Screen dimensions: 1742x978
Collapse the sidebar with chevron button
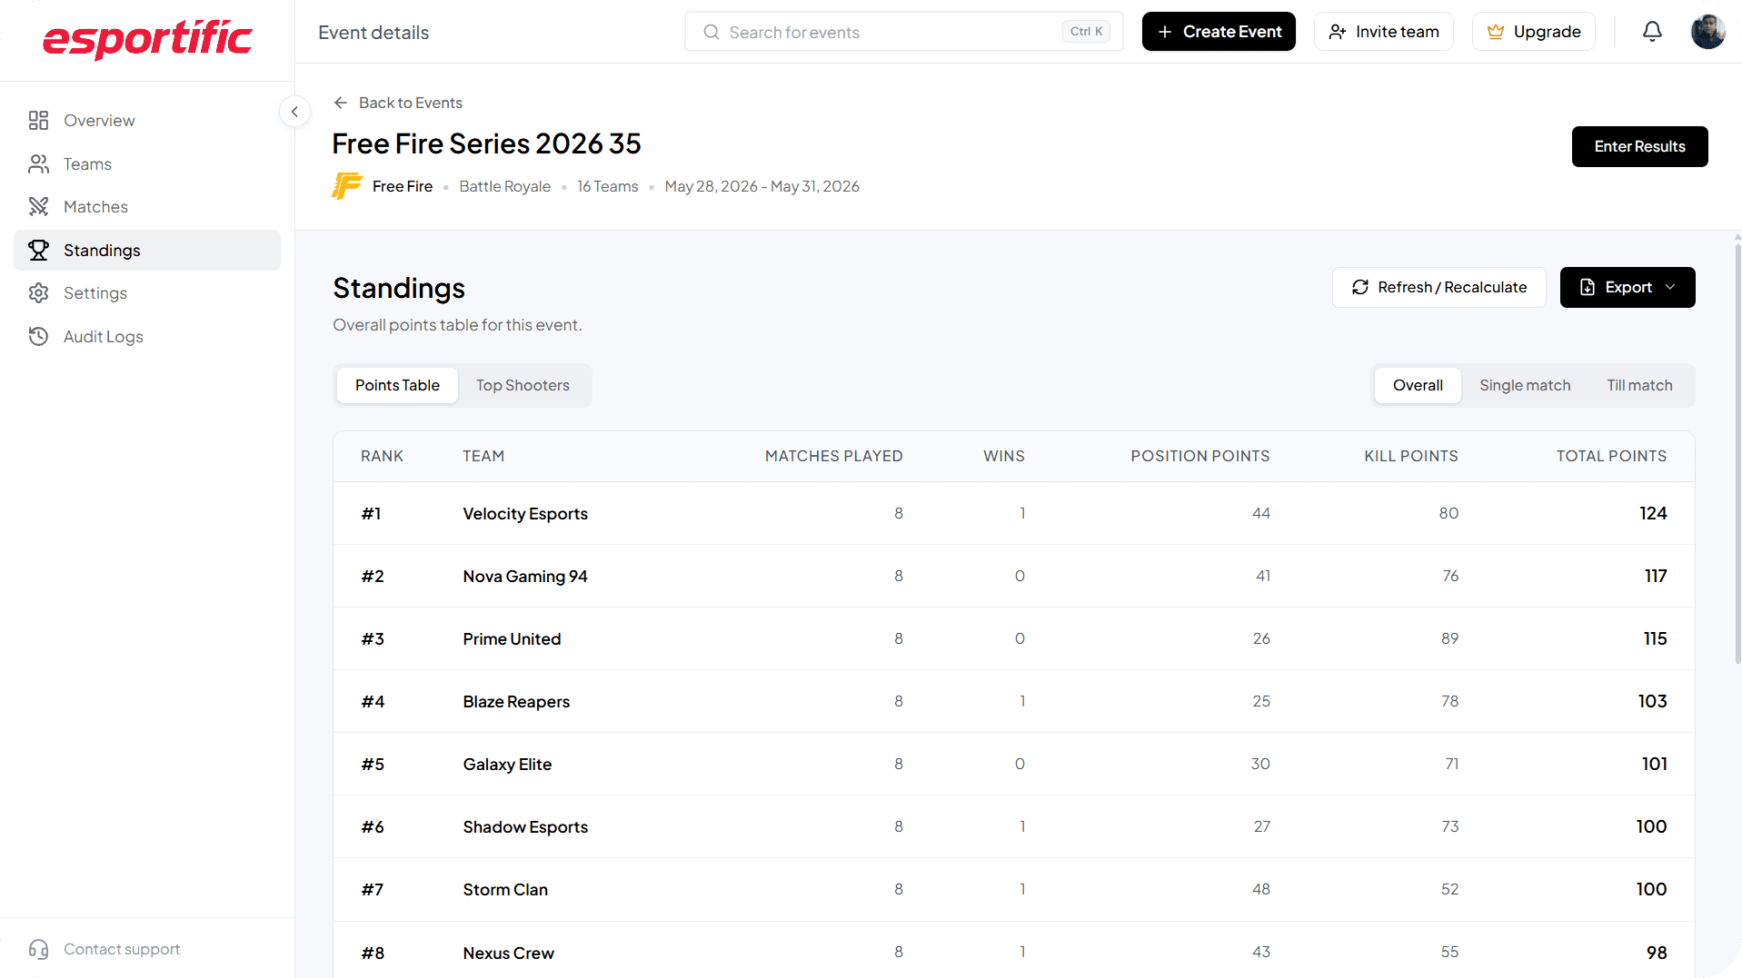tap(294, 112)
